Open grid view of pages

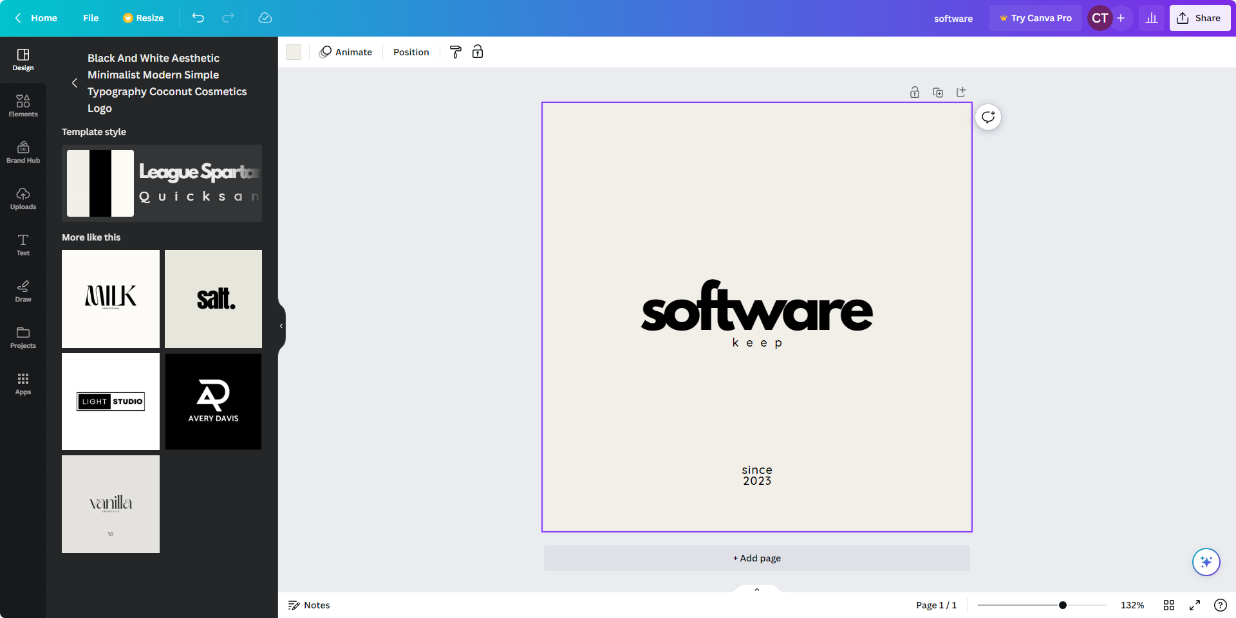click(1169, 605)
